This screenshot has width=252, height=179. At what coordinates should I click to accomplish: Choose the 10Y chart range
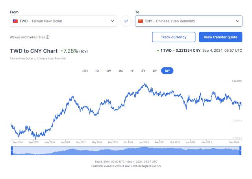click(x=167, y=71)
